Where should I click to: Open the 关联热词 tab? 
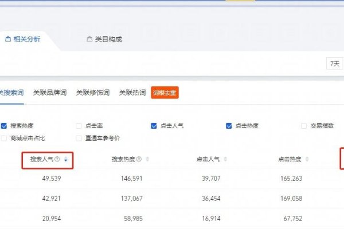point(132,93)
